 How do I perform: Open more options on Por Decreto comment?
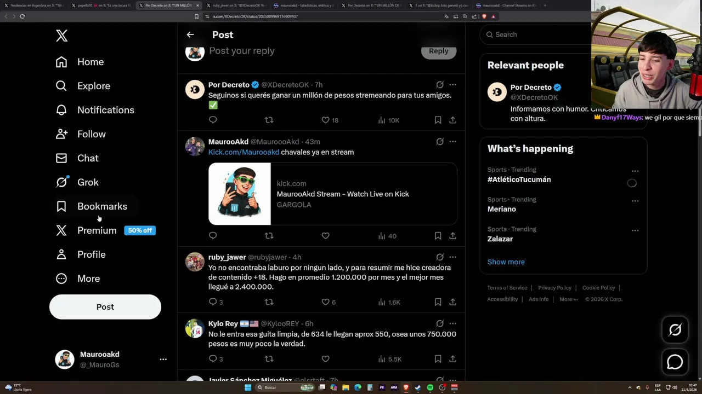tap(452, 85)
